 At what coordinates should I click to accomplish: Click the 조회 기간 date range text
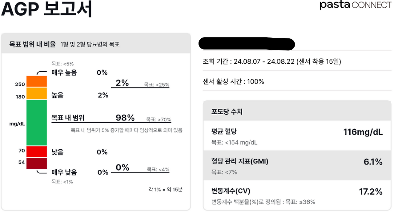click(x=272, y=61)
